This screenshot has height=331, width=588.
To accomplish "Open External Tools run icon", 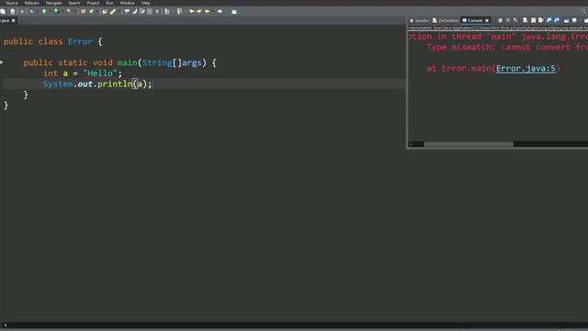I will click(x=69, y=12).
